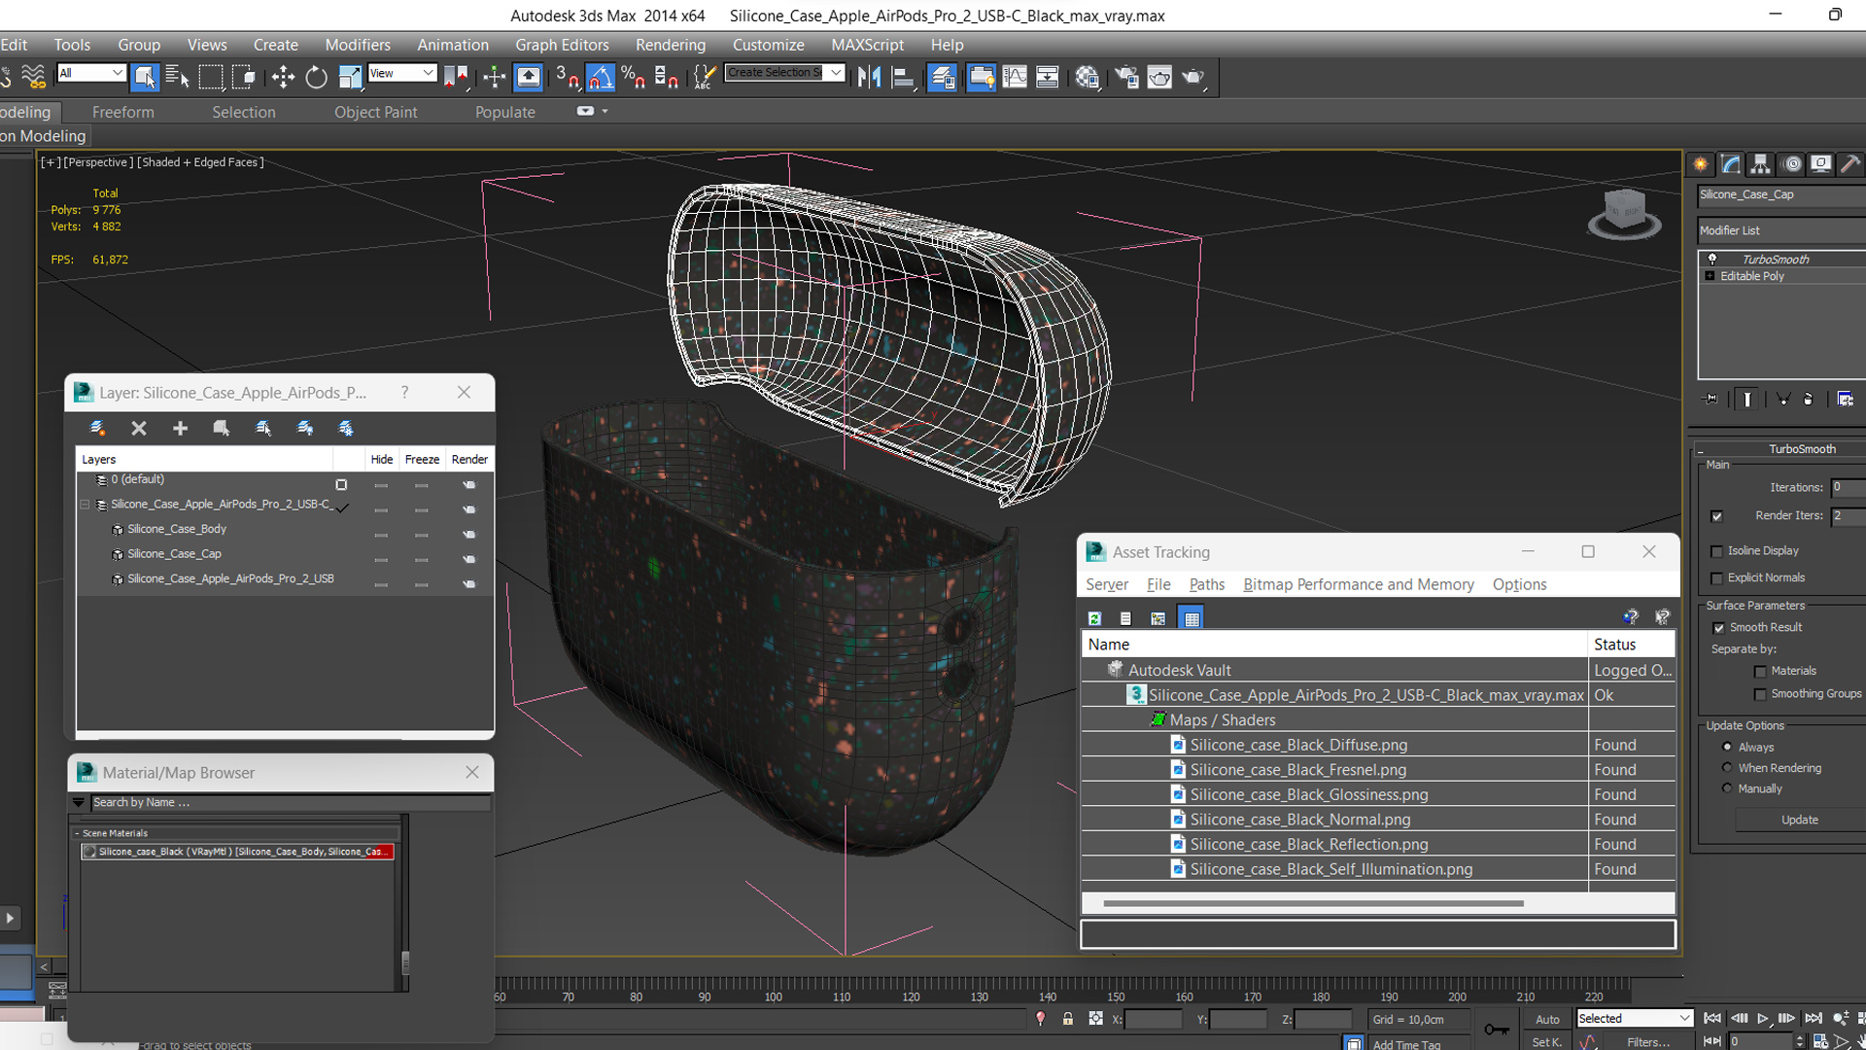Open the Manage Layers toolbar icon
1866x1050 pixels.
tap(942, 77)
